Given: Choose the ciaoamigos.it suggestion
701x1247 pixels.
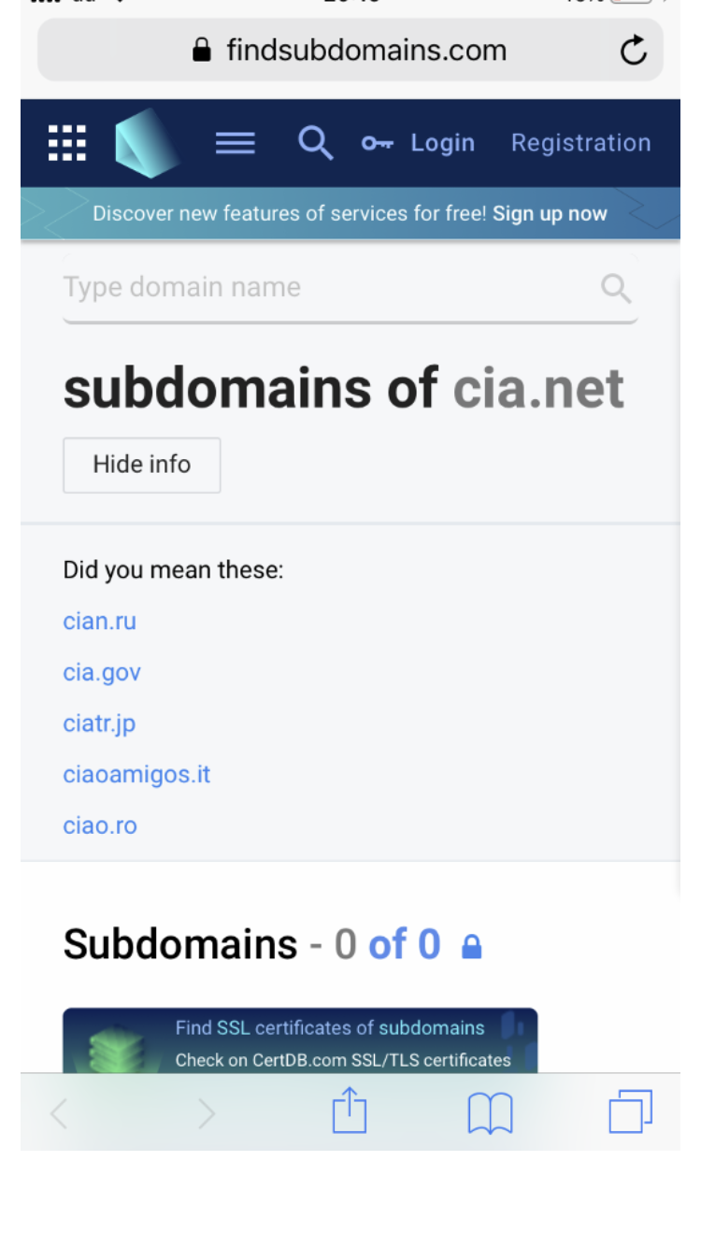Looking at the screenshot, I should click(136, 774).
